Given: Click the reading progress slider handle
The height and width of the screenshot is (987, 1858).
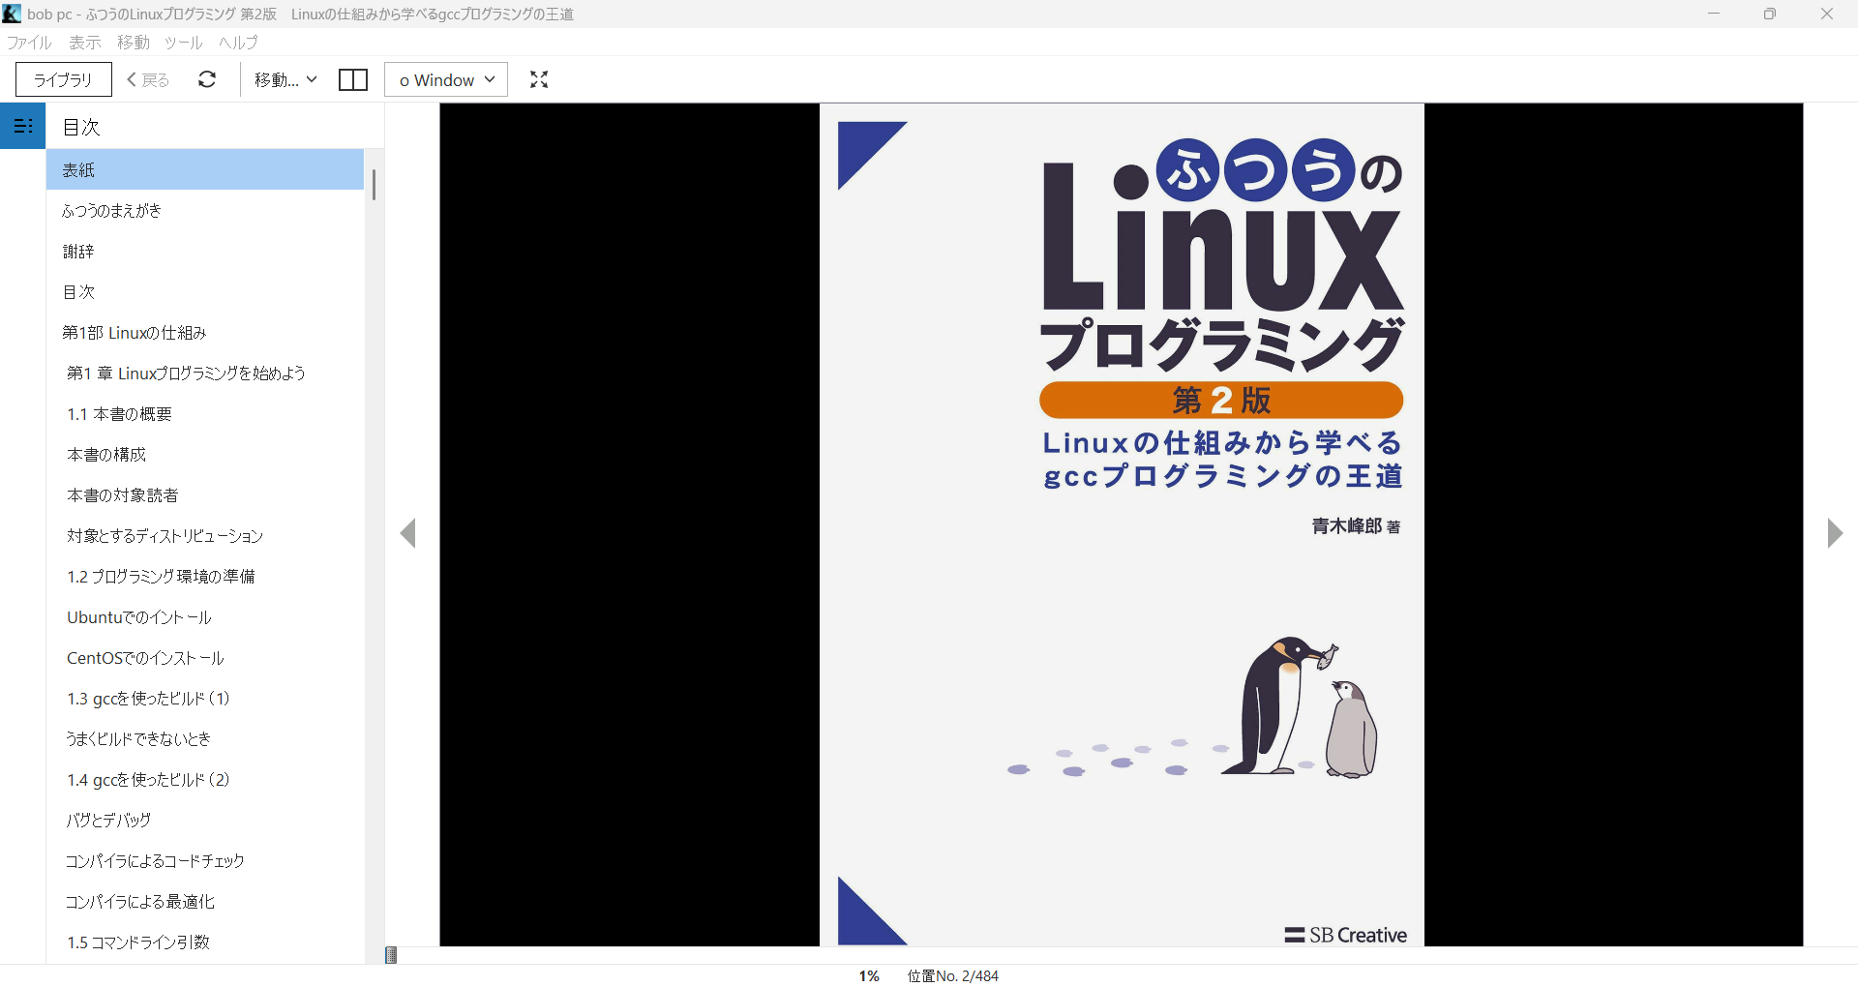Looking at the screenshot, I should pyautogui.click(x=391, y=955).
